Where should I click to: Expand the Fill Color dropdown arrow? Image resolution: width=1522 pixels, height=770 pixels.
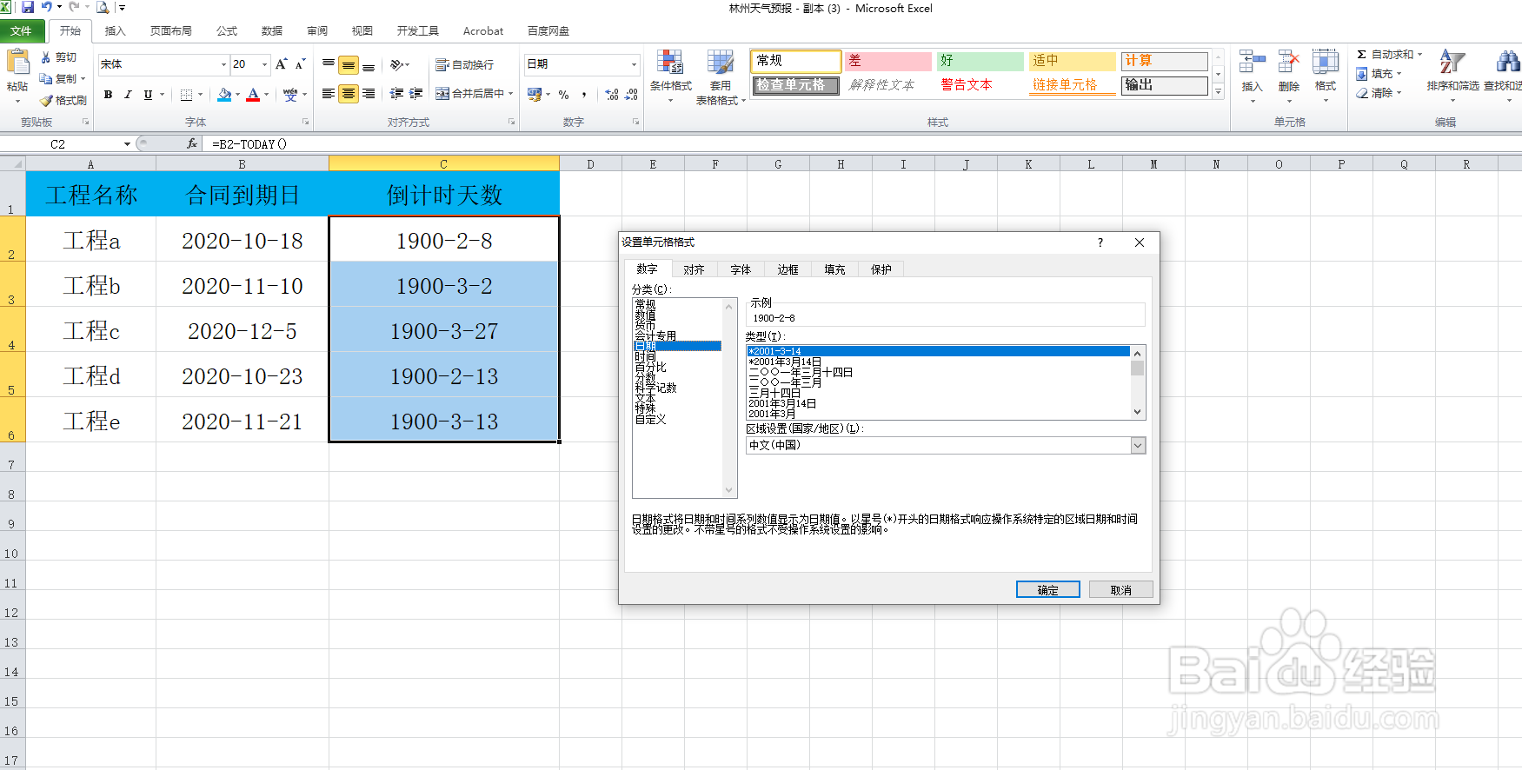(237, 95)
